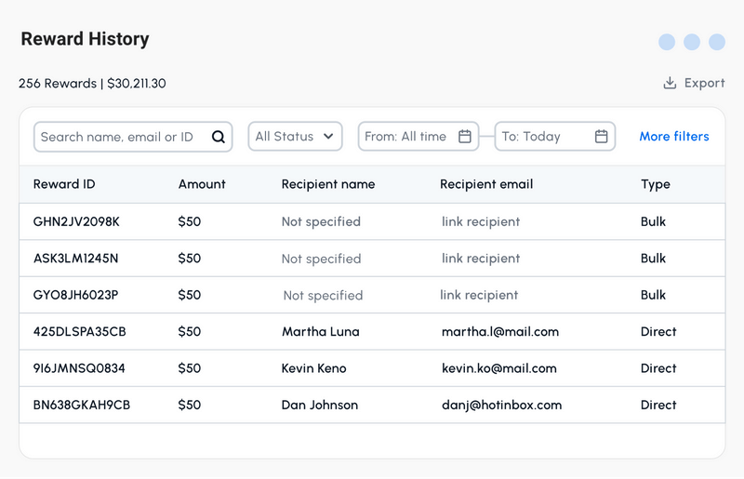This screenshot has width=744, height=479.
Task: Click the email danj@hotinbox.com
Action: point(501,406)
